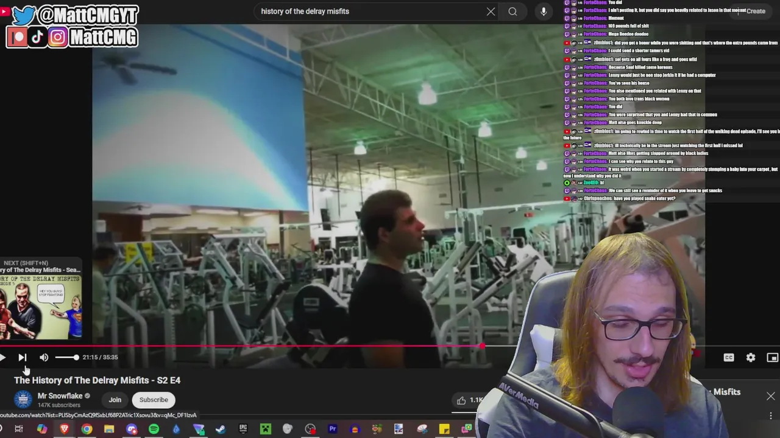This screenshot has width=780, height=438.
Task: Open Spotify from the taskbar
Action: [154, 429]
